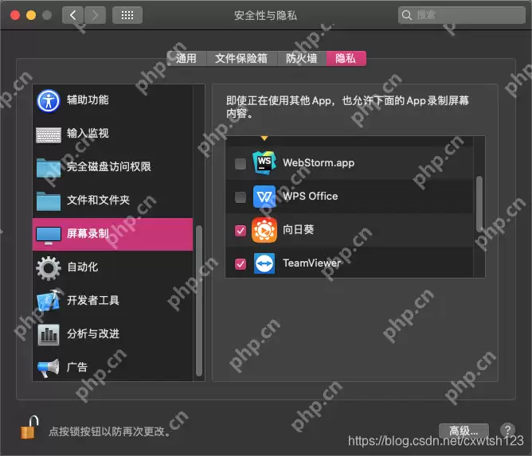Click the WebStorm.app name text
The height and width of the screenshot is (456, 532).
(x=319, y=163)
